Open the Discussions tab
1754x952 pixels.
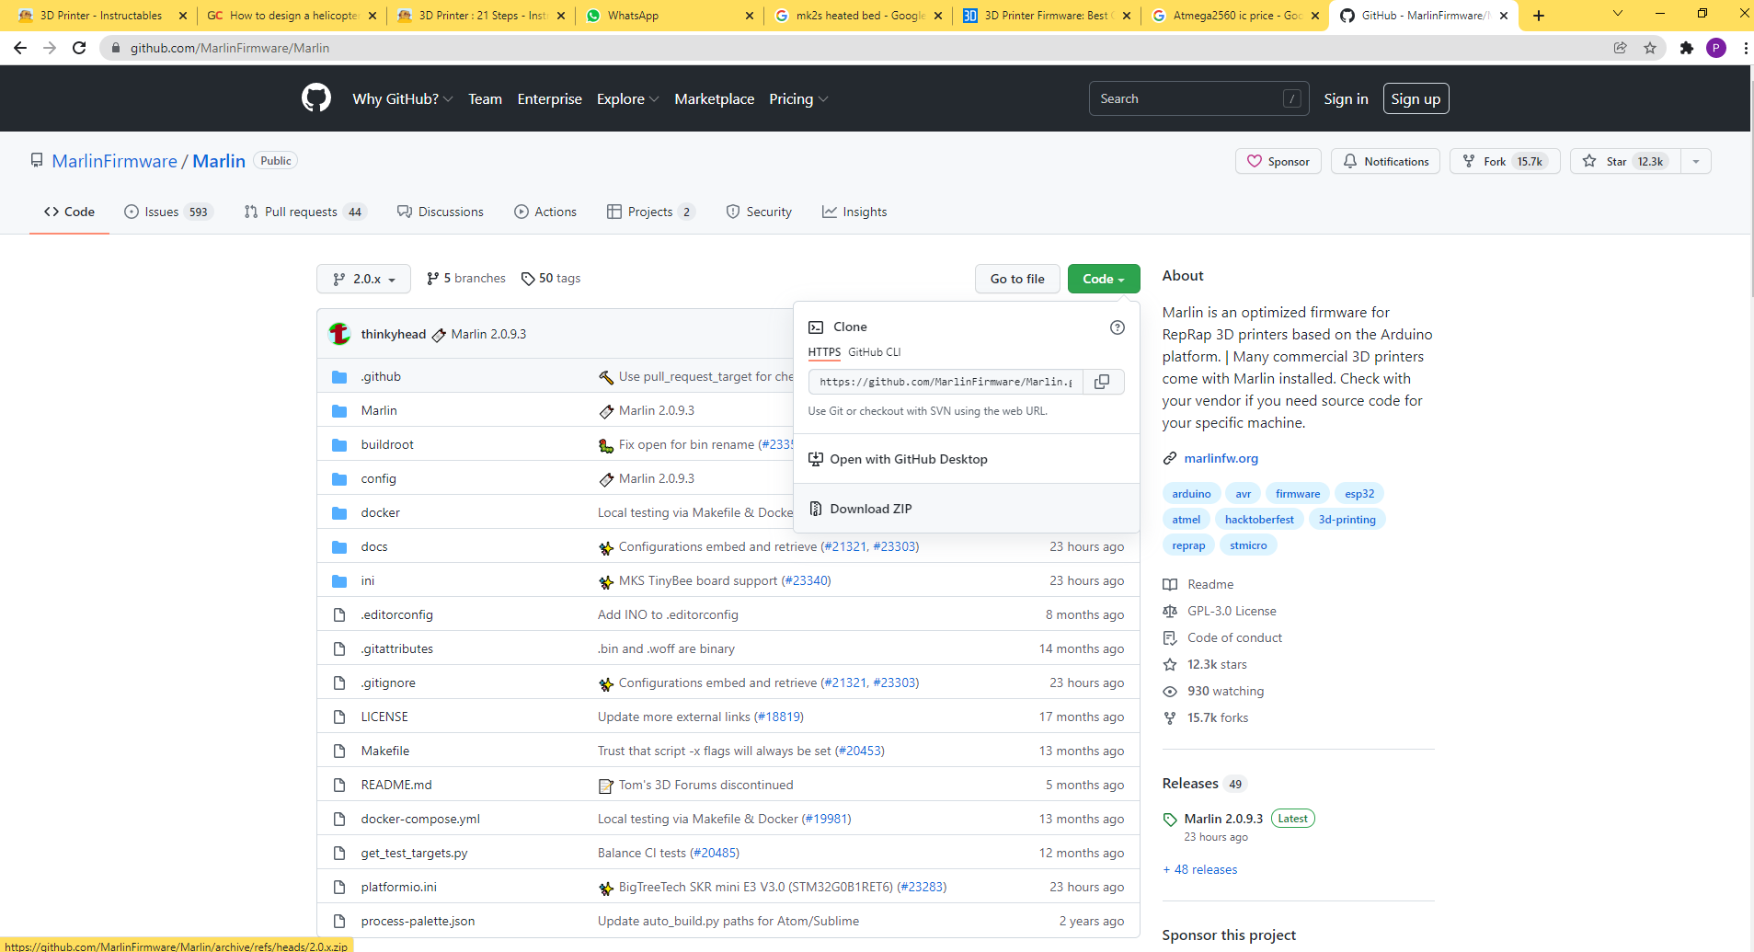pos(440,212)
